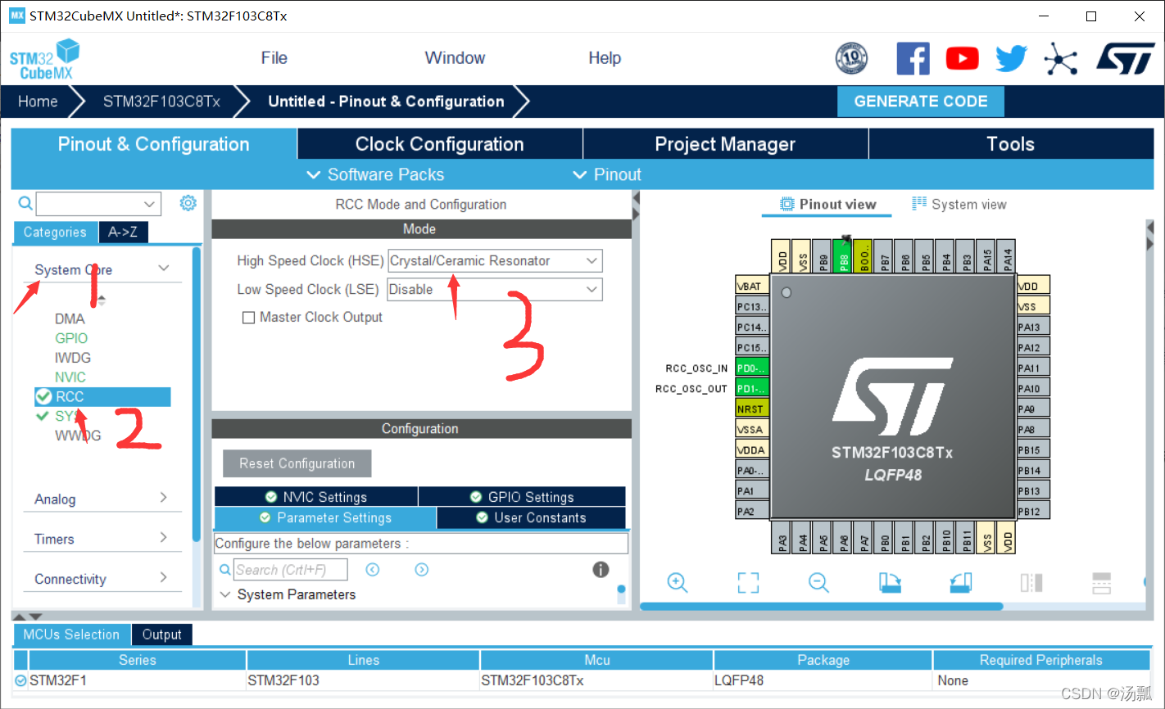This screenshot has width=1165, height=709.
Task: Click the vertical flip chip icon
Action: [1031, 582]
